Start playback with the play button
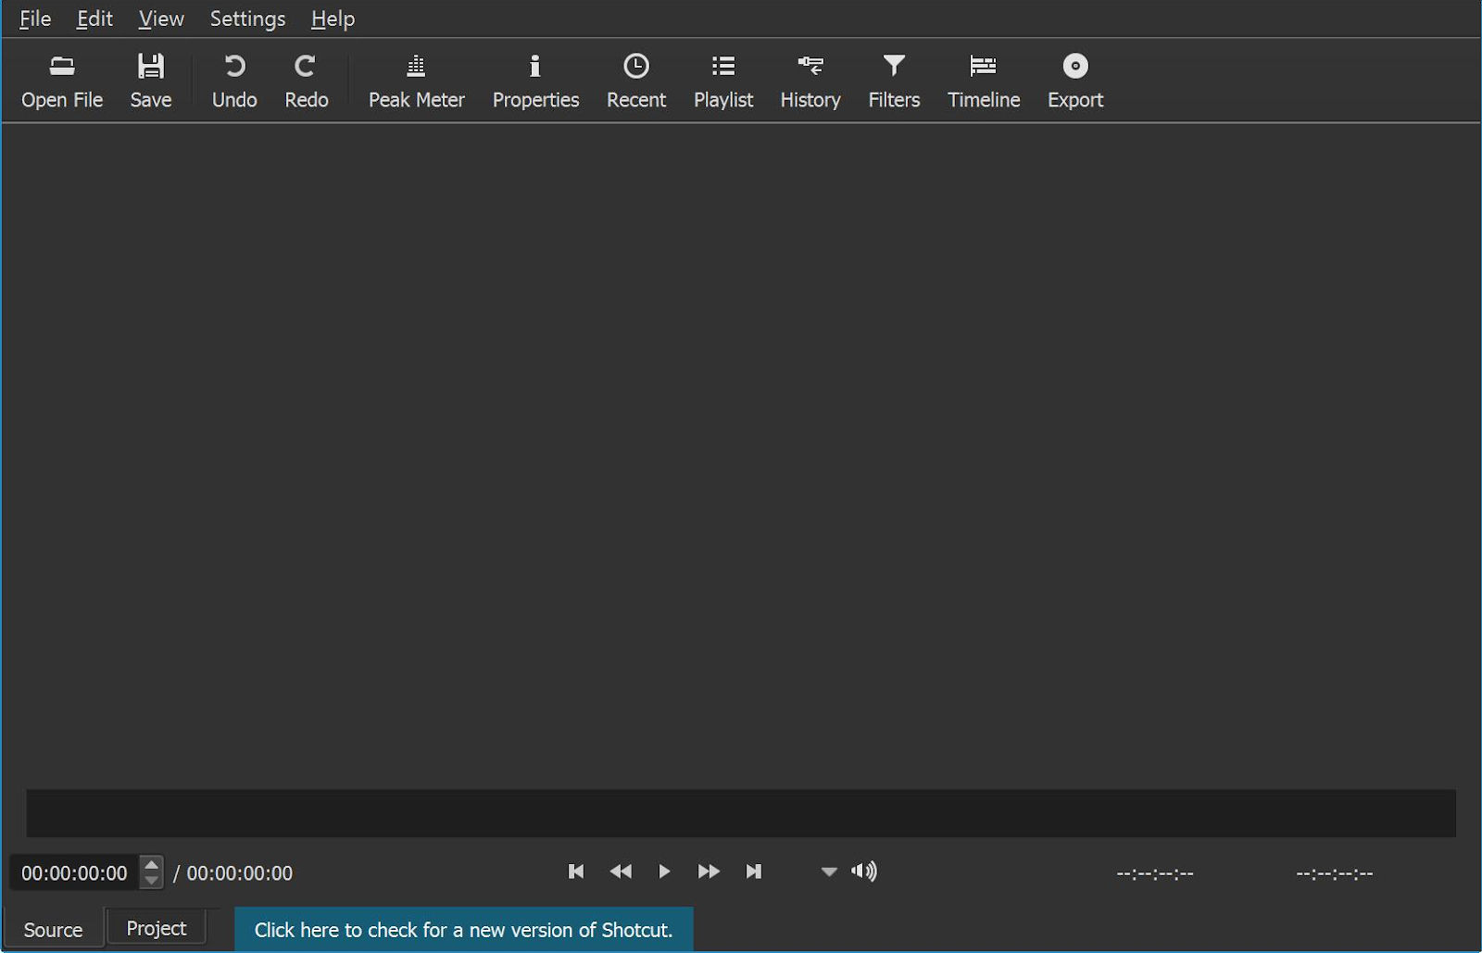 point(664,871)
